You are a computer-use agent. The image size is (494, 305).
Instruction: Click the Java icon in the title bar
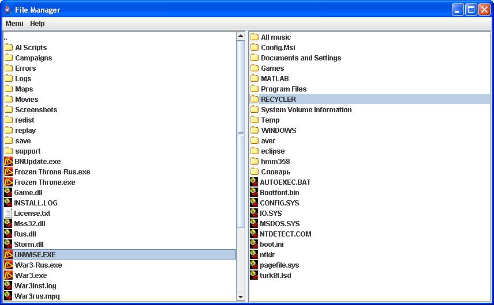click(x=8, y=10)
